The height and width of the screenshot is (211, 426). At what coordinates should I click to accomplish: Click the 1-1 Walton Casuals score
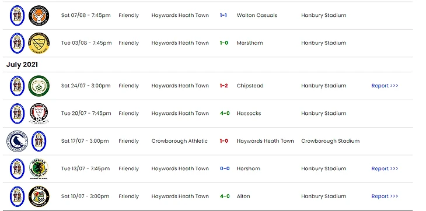point(224,16)
